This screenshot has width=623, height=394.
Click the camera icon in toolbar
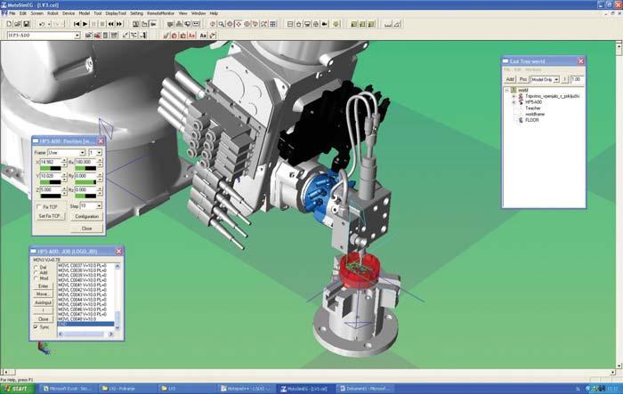tap(325, 24)
